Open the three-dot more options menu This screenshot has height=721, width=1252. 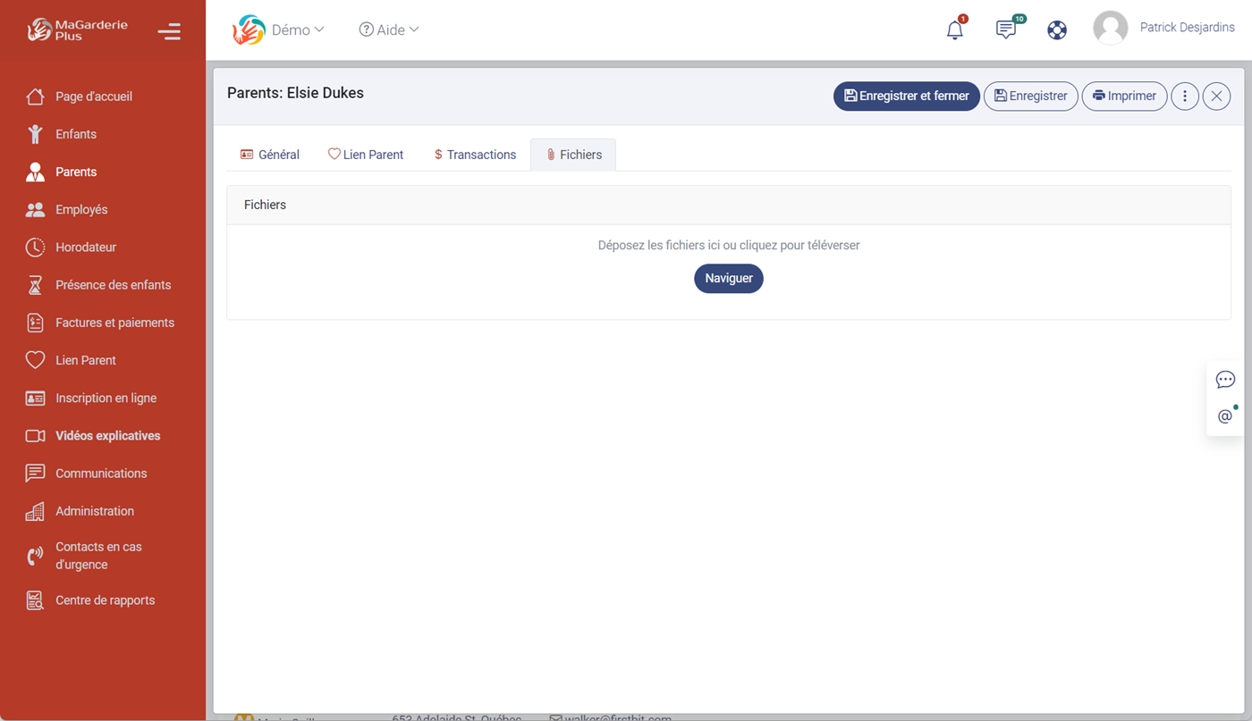pos(1185,96)
